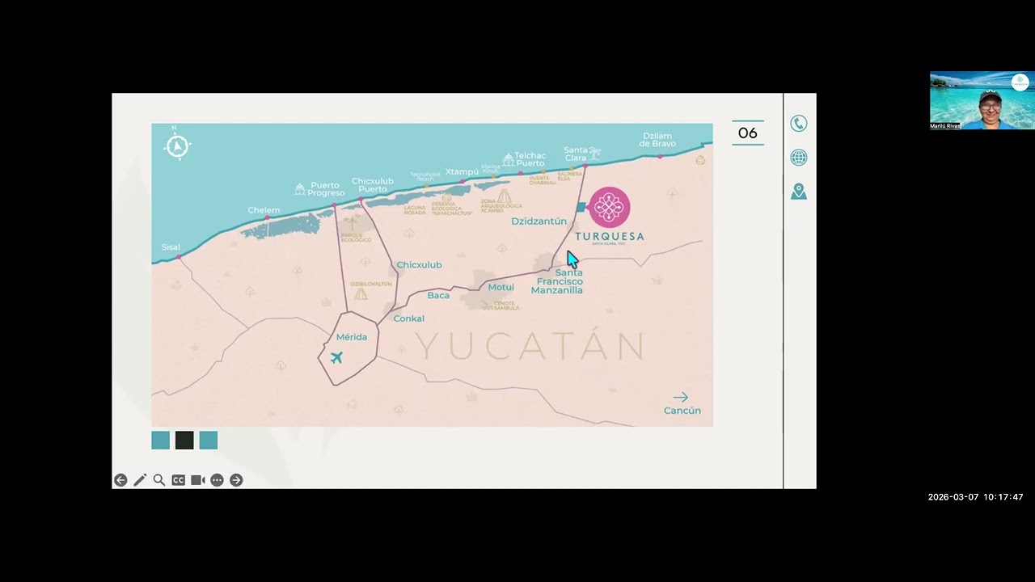
Task: Click the phone contact icon
Action: click(799, 124)
